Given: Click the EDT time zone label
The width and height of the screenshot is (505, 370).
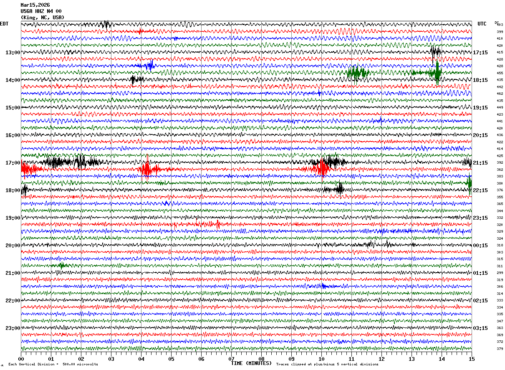Looking at the screenshot, I should (x=4, y=24).
